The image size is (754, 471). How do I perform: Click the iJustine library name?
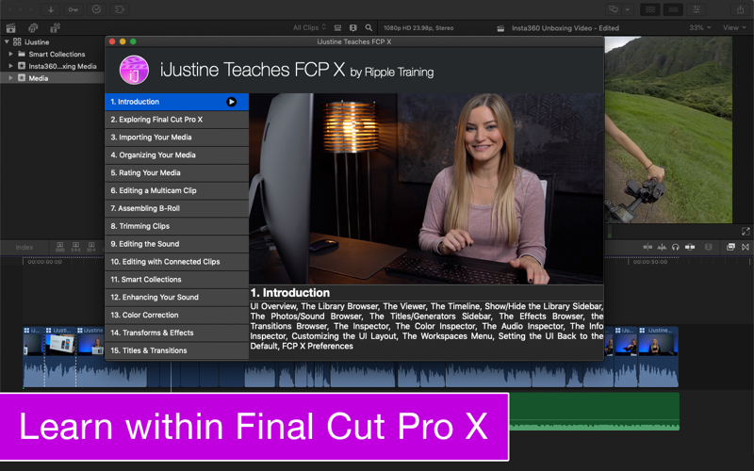coord(37,41)
